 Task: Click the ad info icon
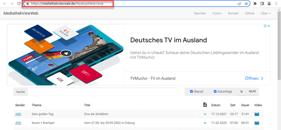(x=265, y=26)
